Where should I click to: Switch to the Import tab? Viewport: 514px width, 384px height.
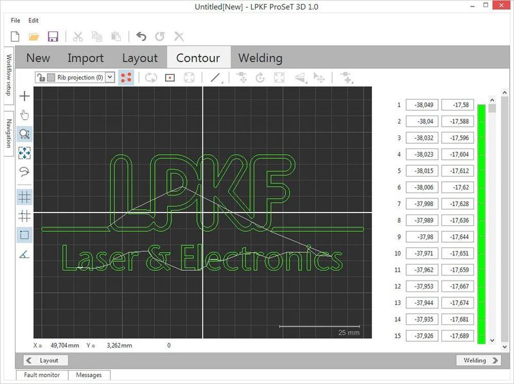(x=85, y=58)
